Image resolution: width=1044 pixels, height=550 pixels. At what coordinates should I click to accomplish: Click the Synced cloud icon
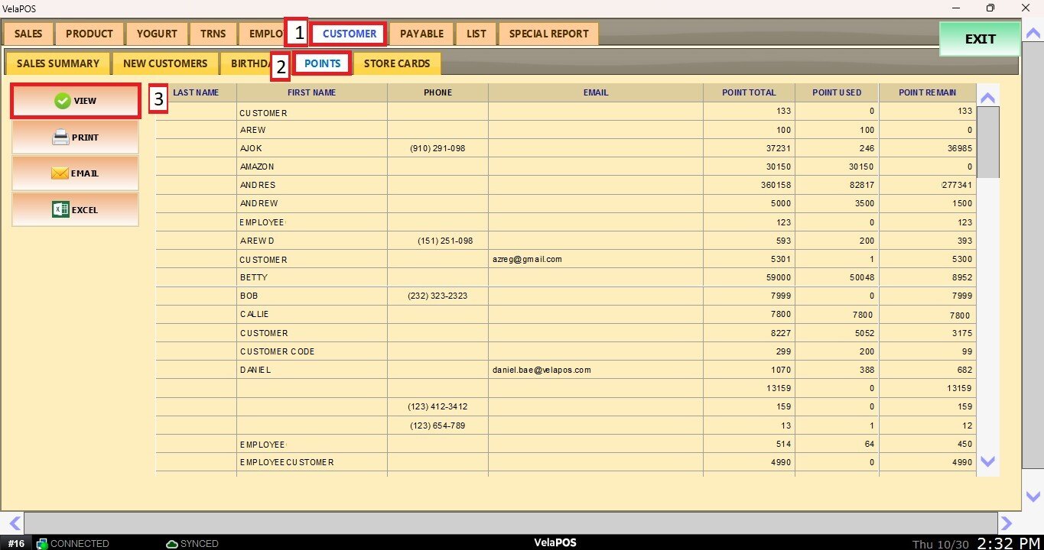coord(172,543)
